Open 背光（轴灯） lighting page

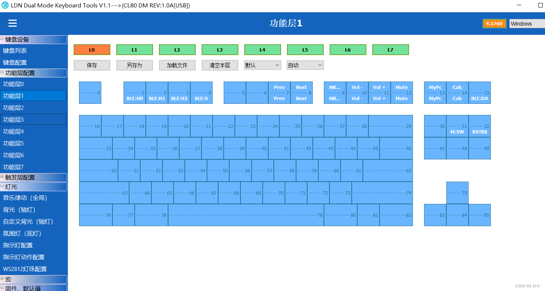33,210
